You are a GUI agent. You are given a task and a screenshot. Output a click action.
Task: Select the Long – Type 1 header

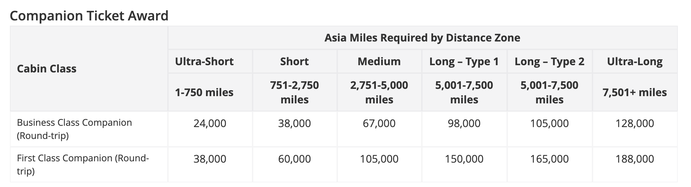point(464,61)
